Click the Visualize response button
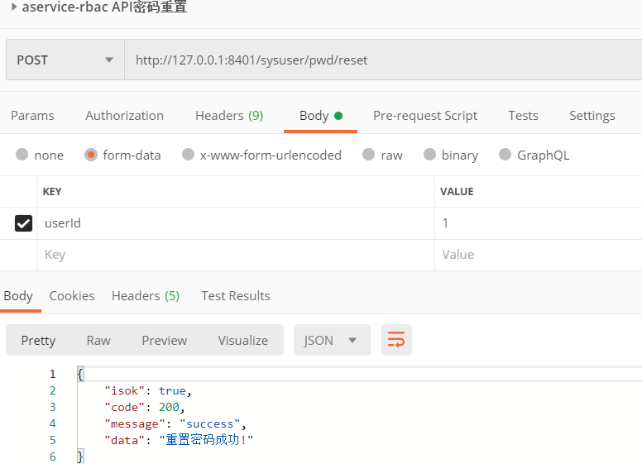Screen dimensions: 642x464 coord(242,340)
